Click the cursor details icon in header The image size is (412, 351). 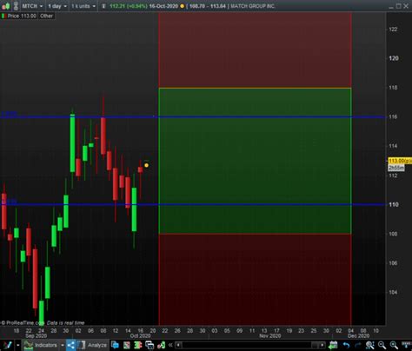pos(103,6)
